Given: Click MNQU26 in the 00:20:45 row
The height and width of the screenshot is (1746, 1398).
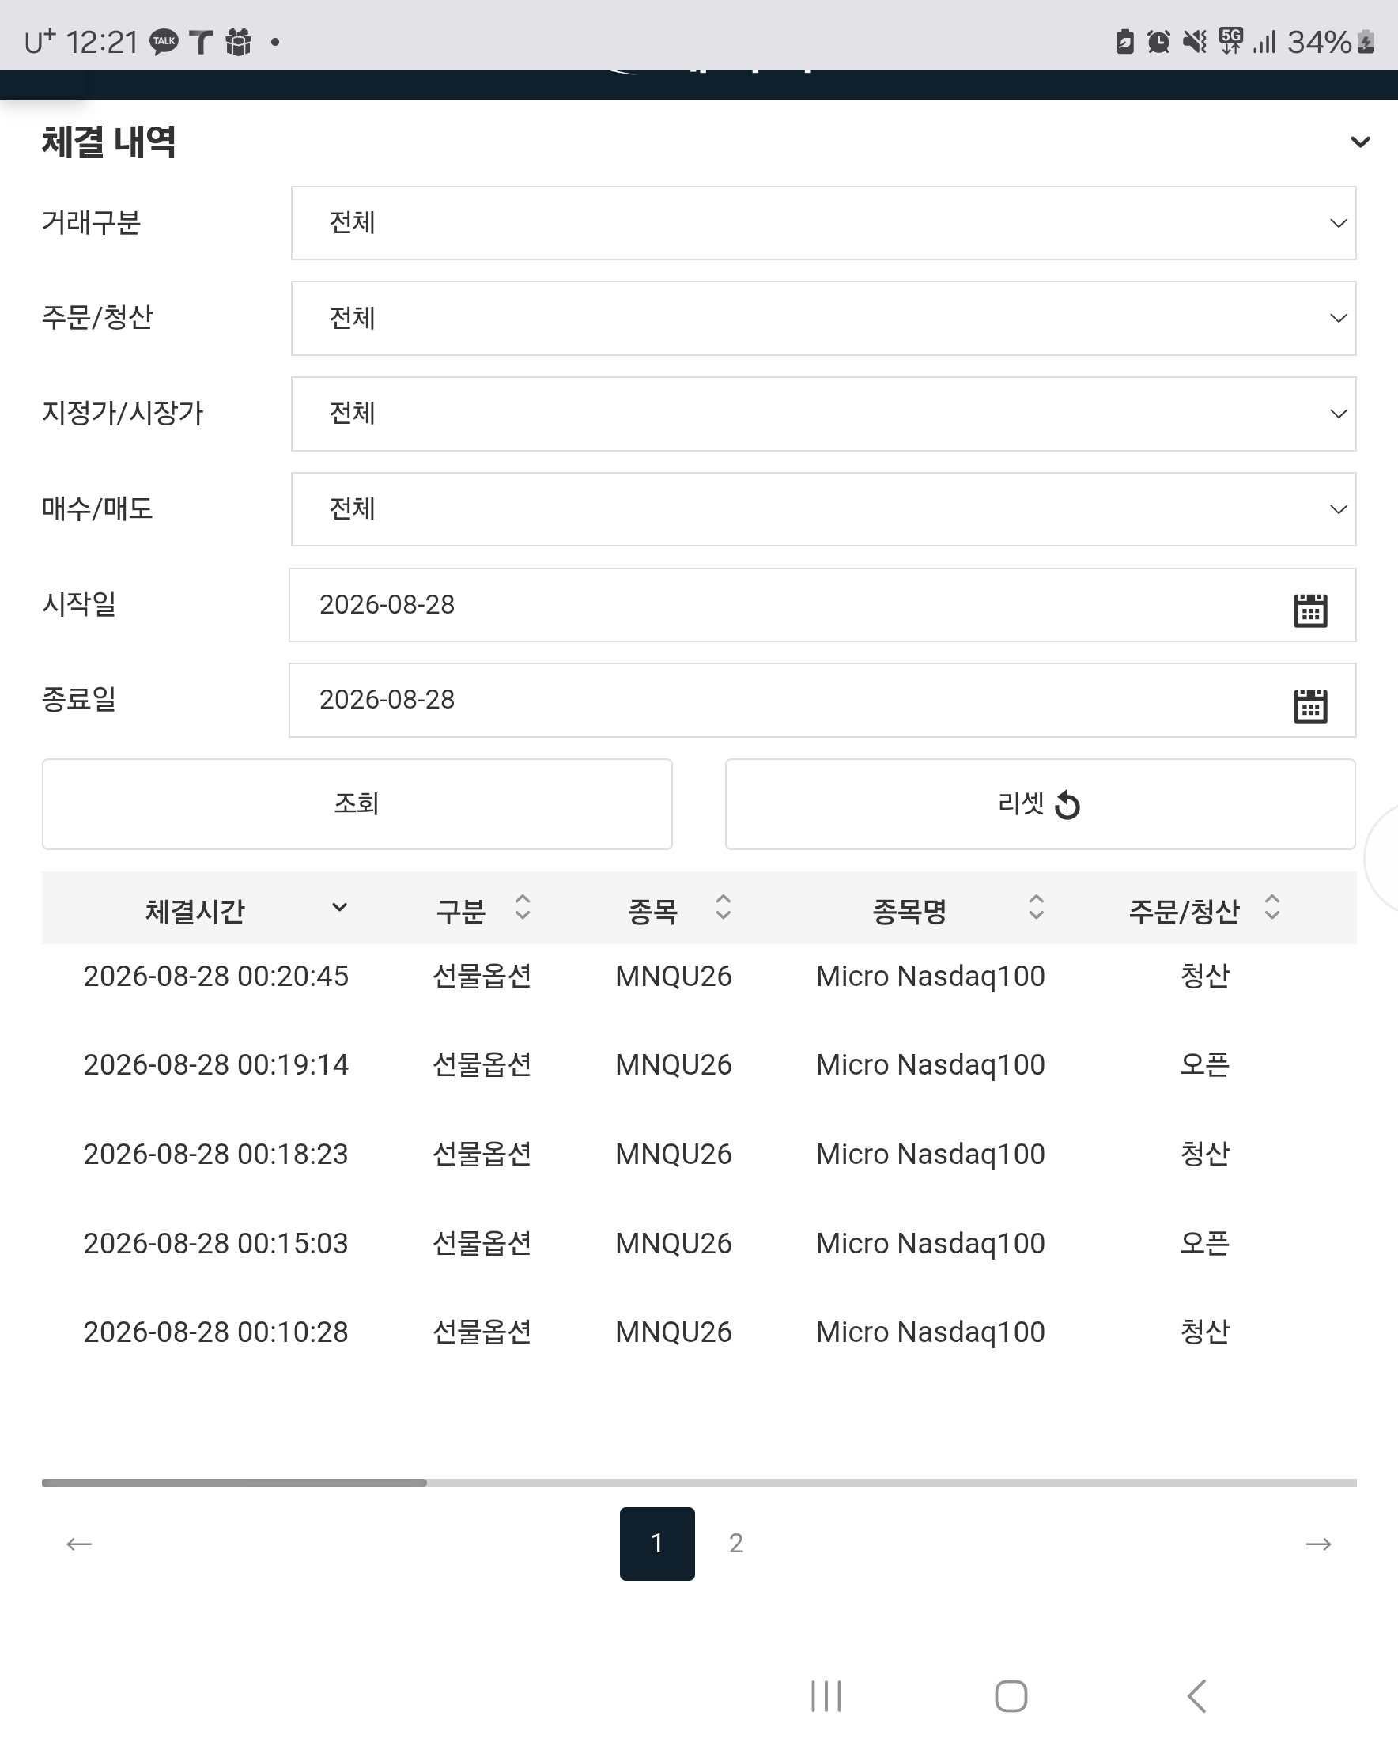Looking at the screenshot, I should 673,977.
